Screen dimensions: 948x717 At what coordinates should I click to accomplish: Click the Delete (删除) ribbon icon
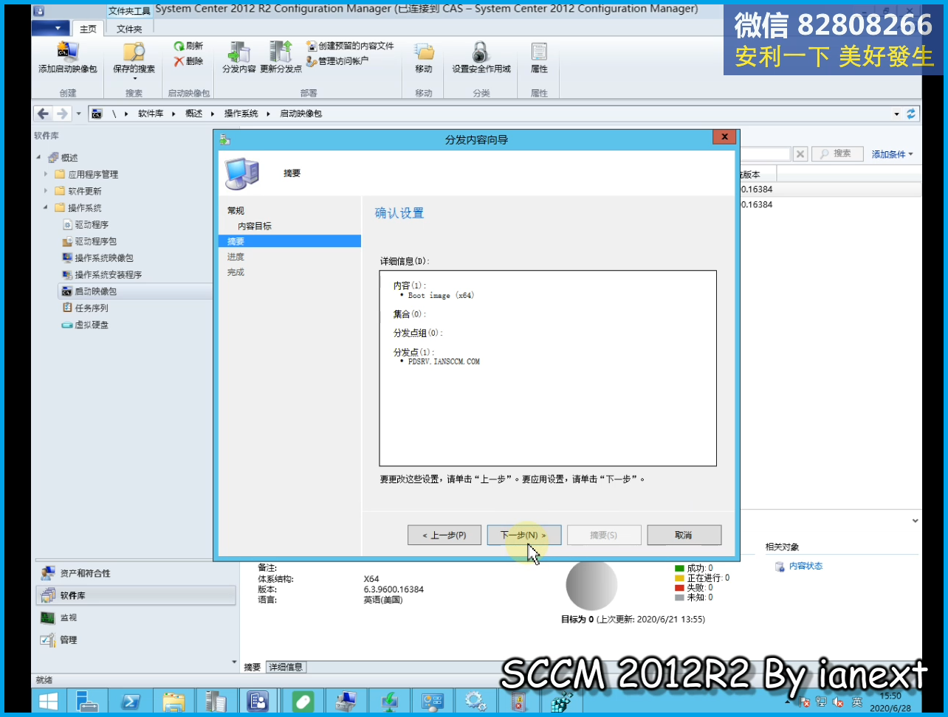pyautogui.click(x=188, y=61)
